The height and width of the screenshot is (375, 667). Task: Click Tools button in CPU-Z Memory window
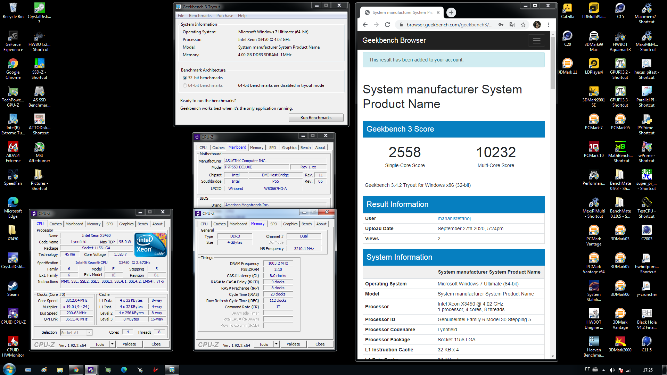coord(264,344)
